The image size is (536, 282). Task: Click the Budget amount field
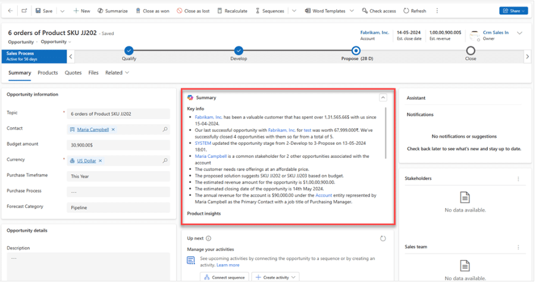118,145
